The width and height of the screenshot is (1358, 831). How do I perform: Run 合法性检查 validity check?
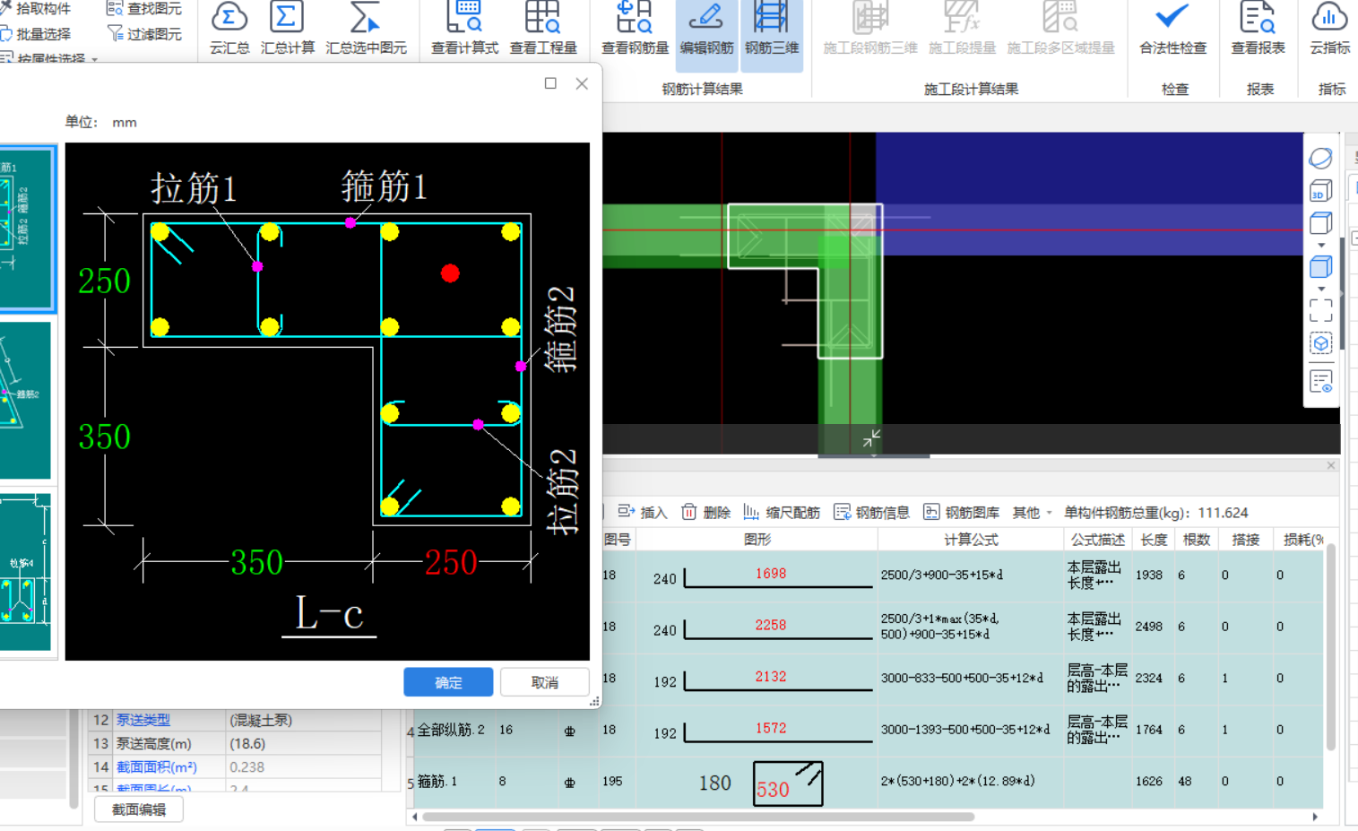1172,30
